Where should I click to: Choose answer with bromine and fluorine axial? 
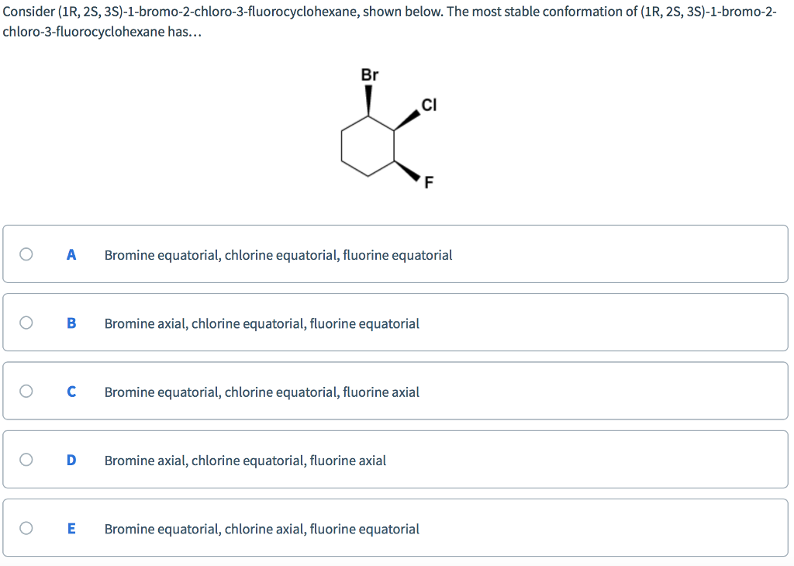click(x=245, y=460)
